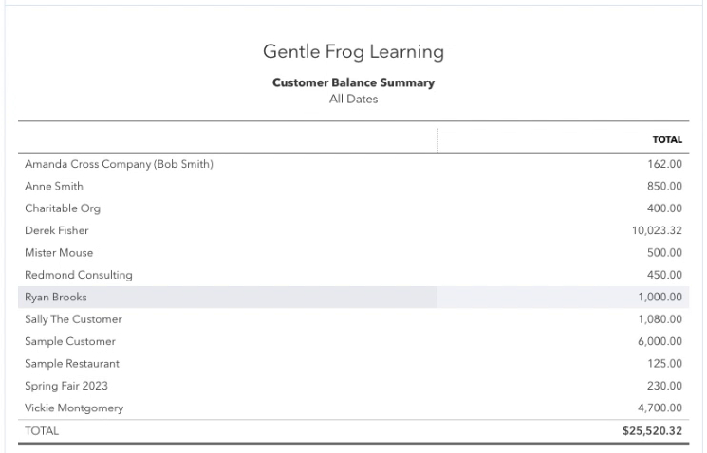This screenshot has width=707, height=453.
Task: Click Sample Customer 6,000.00 balance
Action: (x=660, y=341)
